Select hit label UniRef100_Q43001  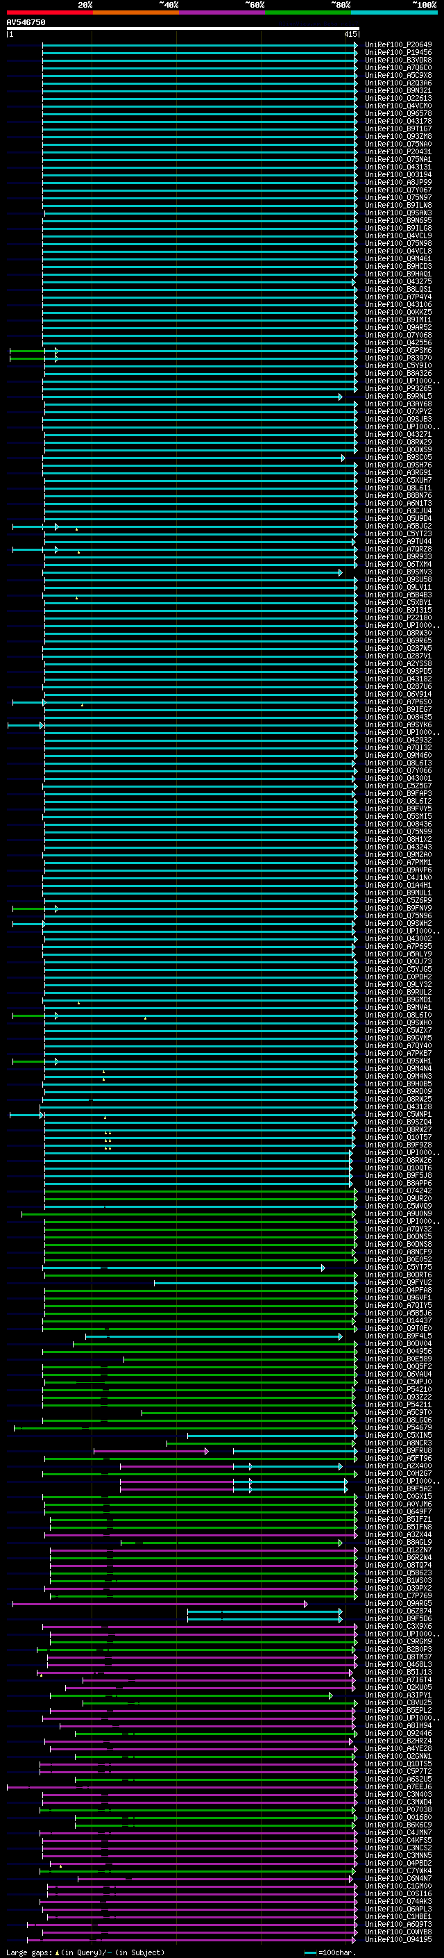pos(398,779)
